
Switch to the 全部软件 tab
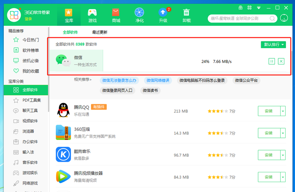point(70,32)
